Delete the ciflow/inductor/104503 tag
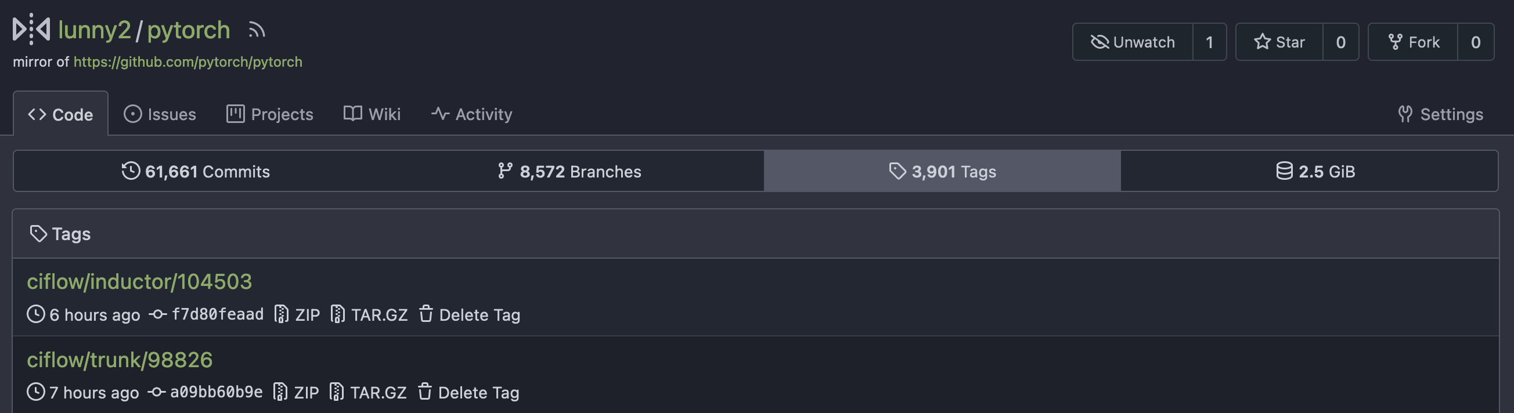The height and width of the screenshot is (413, 1514). point(469,315)
